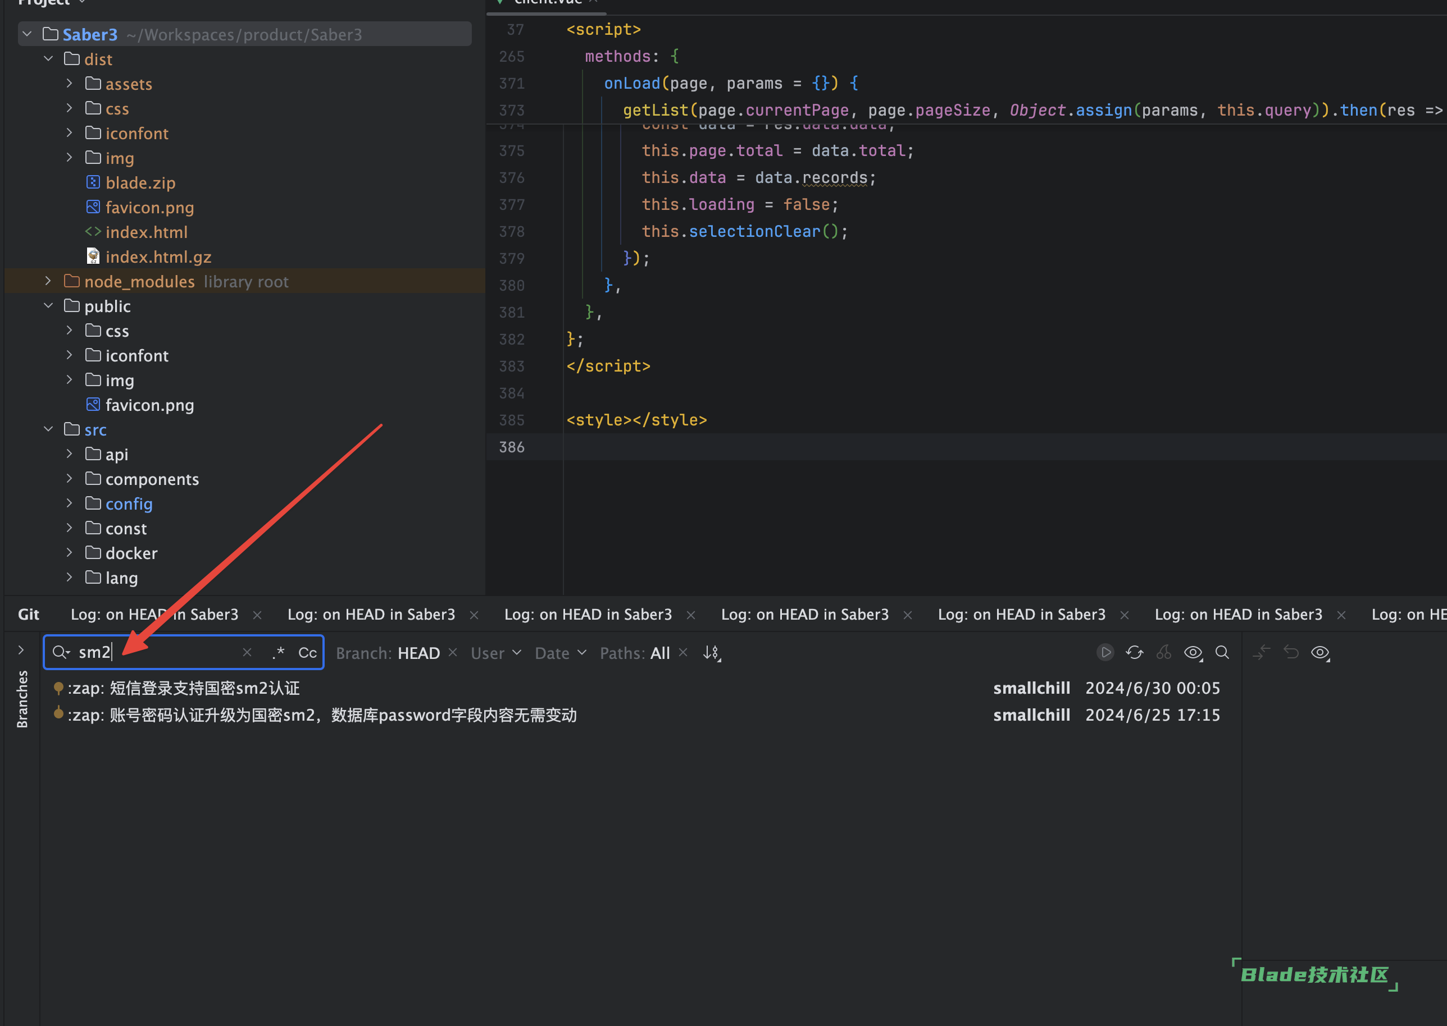Expand the components folder

(x=69, y=478)
